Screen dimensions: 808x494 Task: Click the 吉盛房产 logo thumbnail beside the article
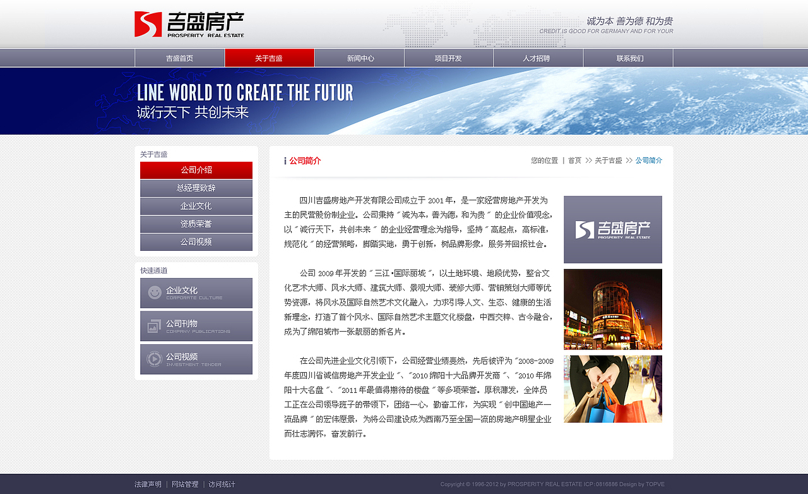coord(613,229)
